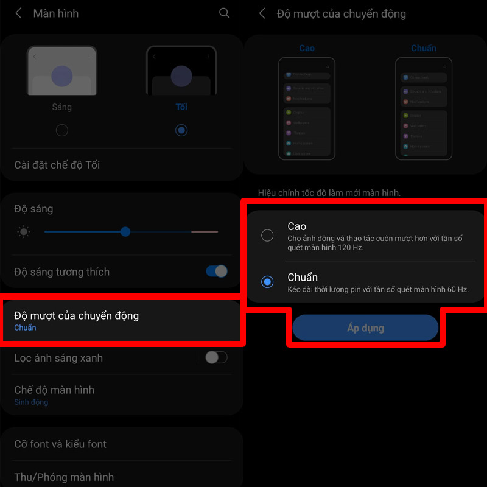The height and width of the screenshot is (487, 487).
Task: Click the Độ sáng brightness slider handle
Action: [125, 232]
